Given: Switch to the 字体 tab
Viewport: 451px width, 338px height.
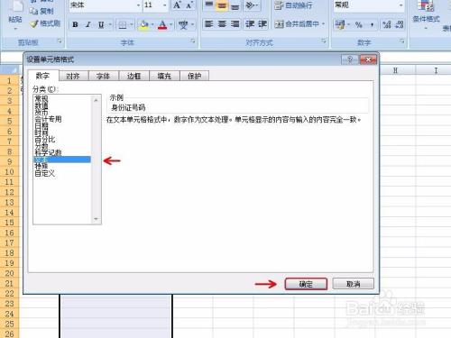Looking at the screenshot, I should point(103,77).
